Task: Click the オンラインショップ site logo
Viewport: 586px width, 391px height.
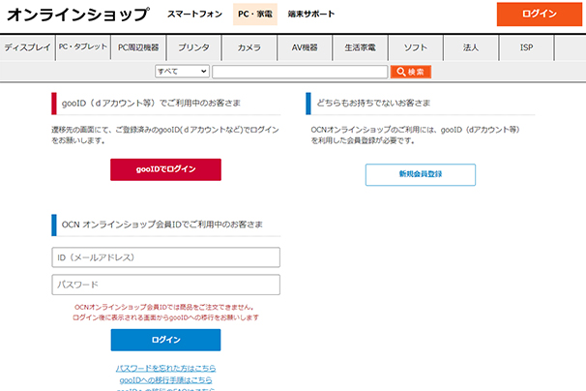Action: 78,15
